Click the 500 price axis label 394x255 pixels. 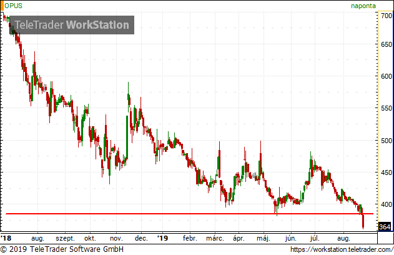387,141
